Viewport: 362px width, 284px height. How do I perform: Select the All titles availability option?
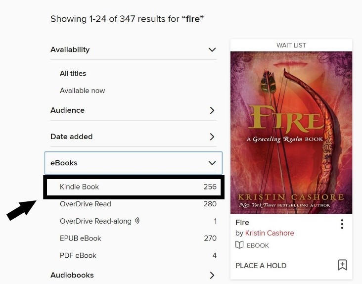(73, 73)
